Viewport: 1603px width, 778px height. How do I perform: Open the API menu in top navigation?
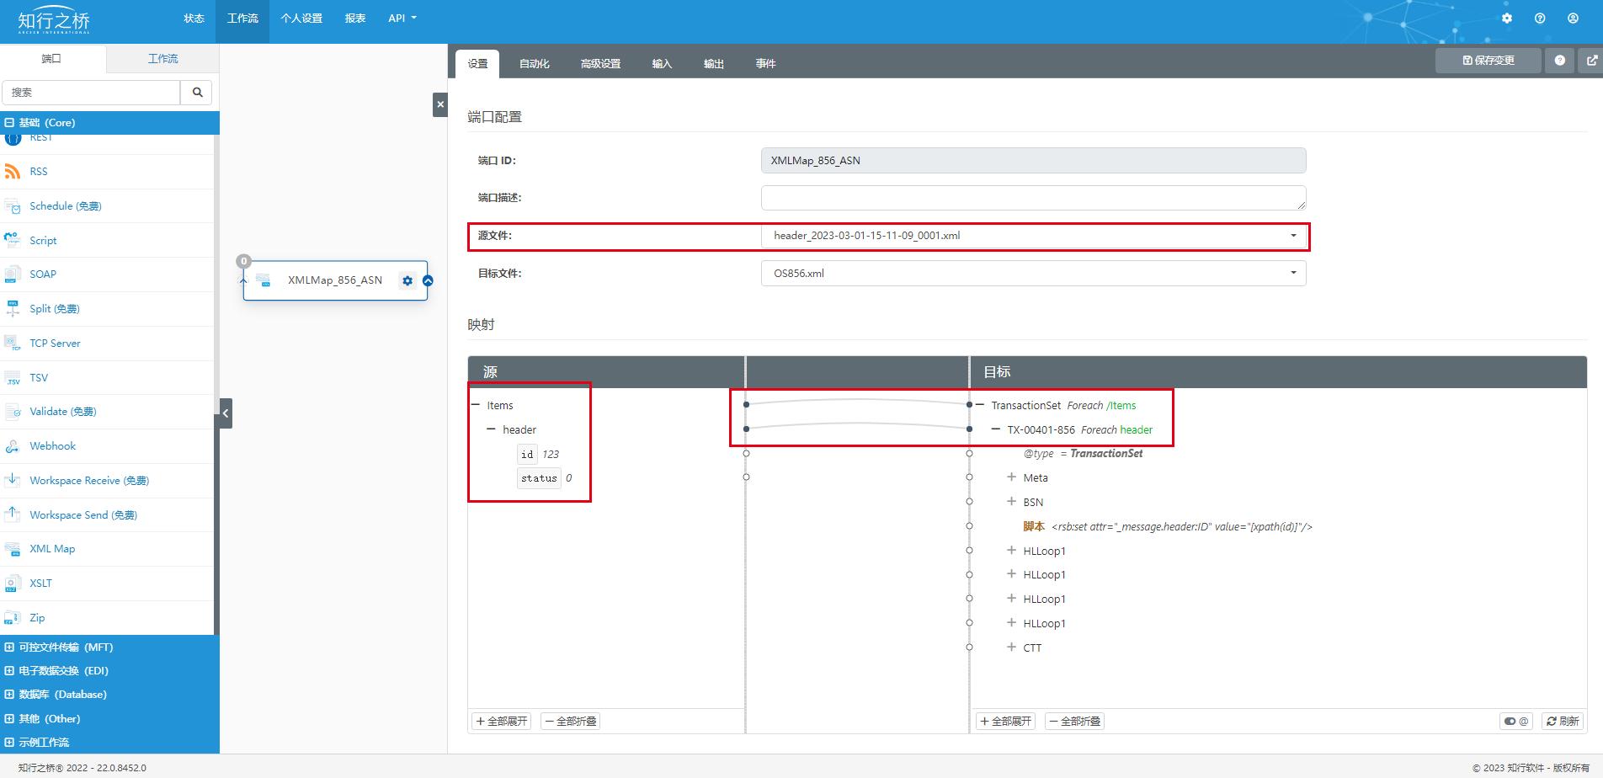point(402,19)
